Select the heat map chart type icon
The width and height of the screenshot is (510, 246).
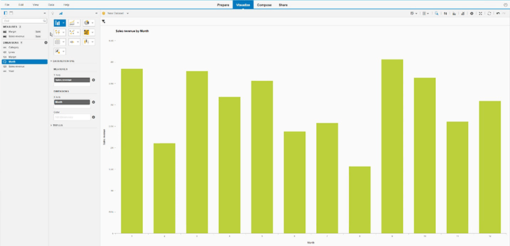point(86,33)
